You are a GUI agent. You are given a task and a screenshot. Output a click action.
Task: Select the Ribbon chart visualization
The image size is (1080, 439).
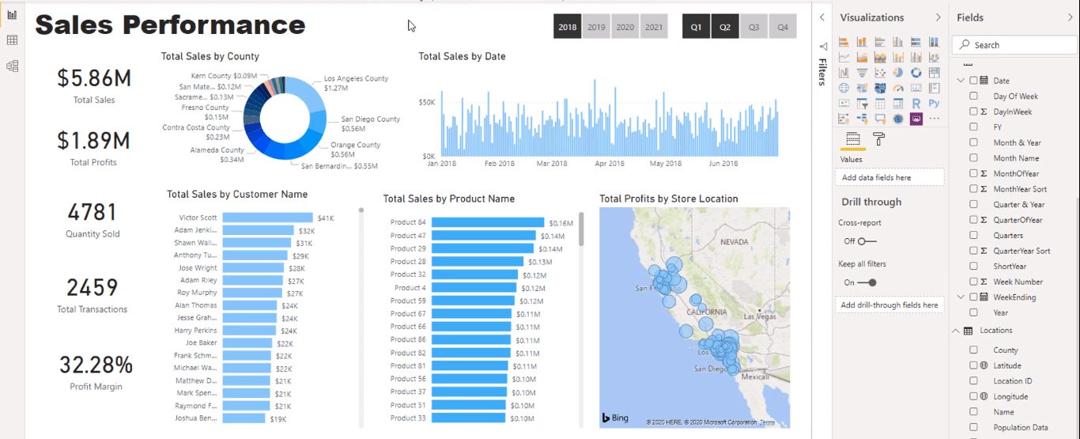click(x=934, y=57)
